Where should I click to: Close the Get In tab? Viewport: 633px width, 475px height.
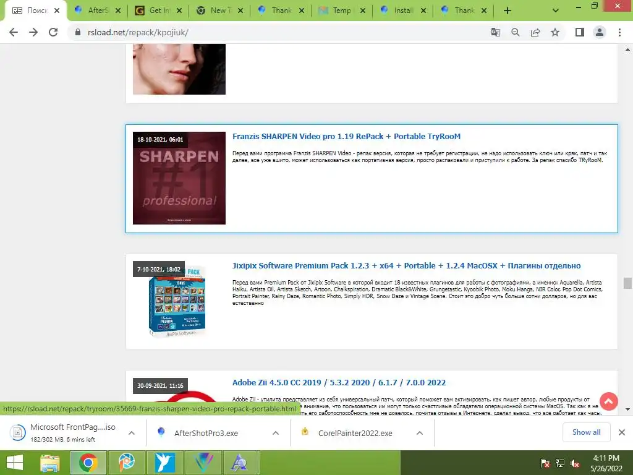point(179,11)
